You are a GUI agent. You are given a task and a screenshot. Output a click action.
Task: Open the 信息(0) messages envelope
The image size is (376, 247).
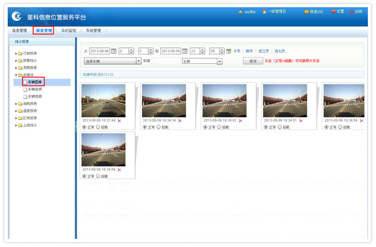pyautogui.click(x=306, y=12)
